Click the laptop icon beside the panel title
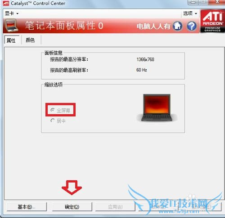Screen dimensions: 225x218 pyautogui.click(x=12, y=26)
